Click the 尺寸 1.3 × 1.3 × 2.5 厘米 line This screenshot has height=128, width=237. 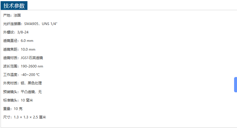[x=25, y=117]
